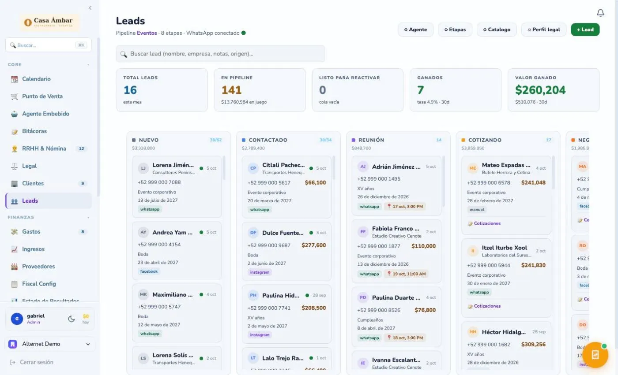Screen dimensions: 618x375
Task: Collapse the sidebar with the chevron
Action: 90,8
